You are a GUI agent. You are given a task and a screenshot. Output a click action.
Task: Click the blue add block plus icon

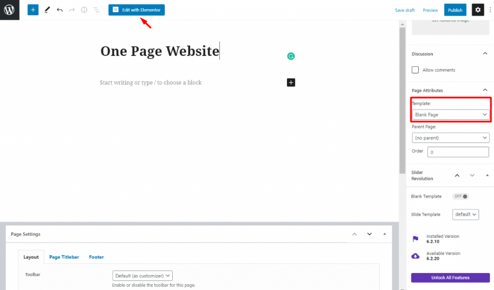33,10
